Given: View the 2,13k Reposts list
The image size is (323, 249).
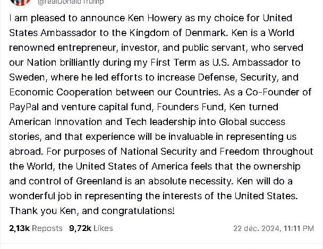Looking at the screenshot, I should (36, 228).
